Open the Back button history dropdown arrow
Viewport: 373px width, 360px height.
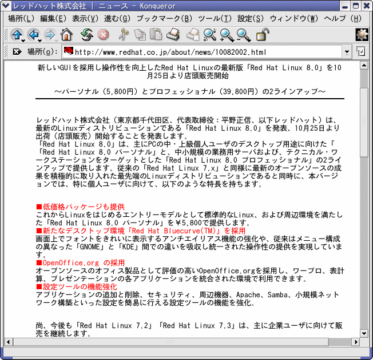39,41
